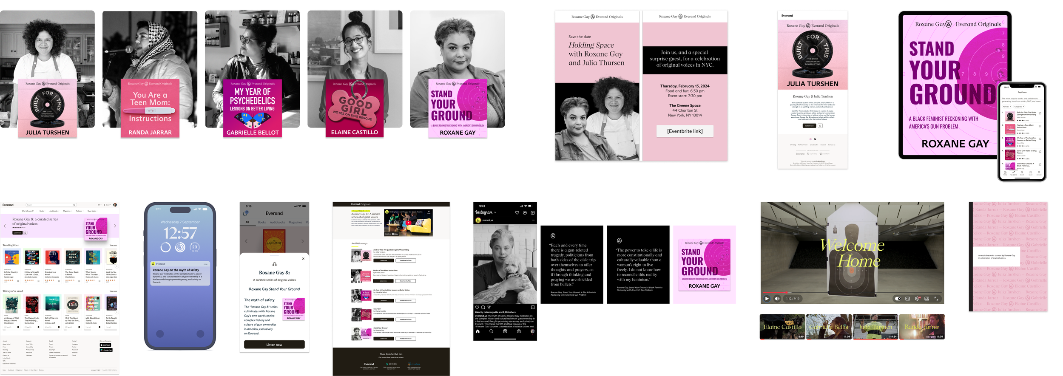Click the play button on Holding Space video

tap(409, 223)
